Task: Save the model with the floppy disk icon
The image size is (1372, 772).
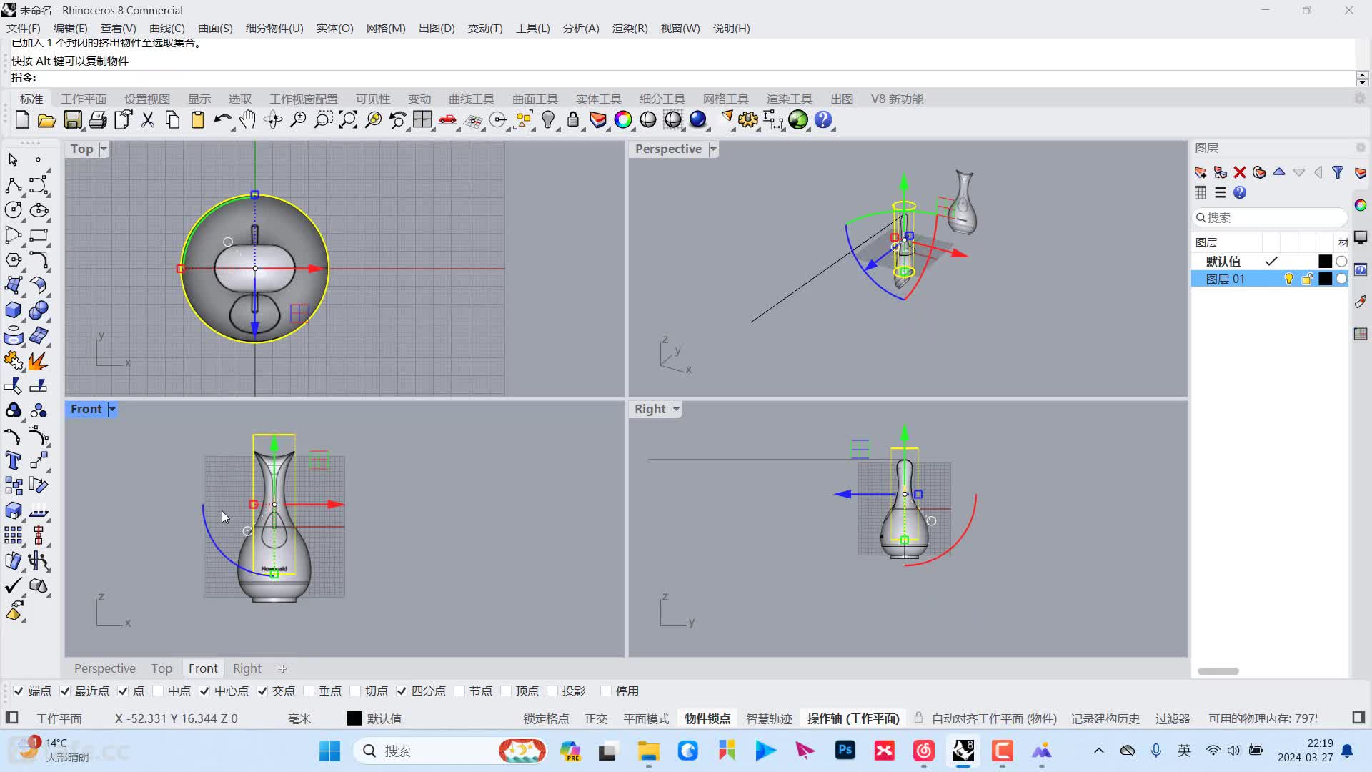Action: pyautogui.click(x=72, y=120)
